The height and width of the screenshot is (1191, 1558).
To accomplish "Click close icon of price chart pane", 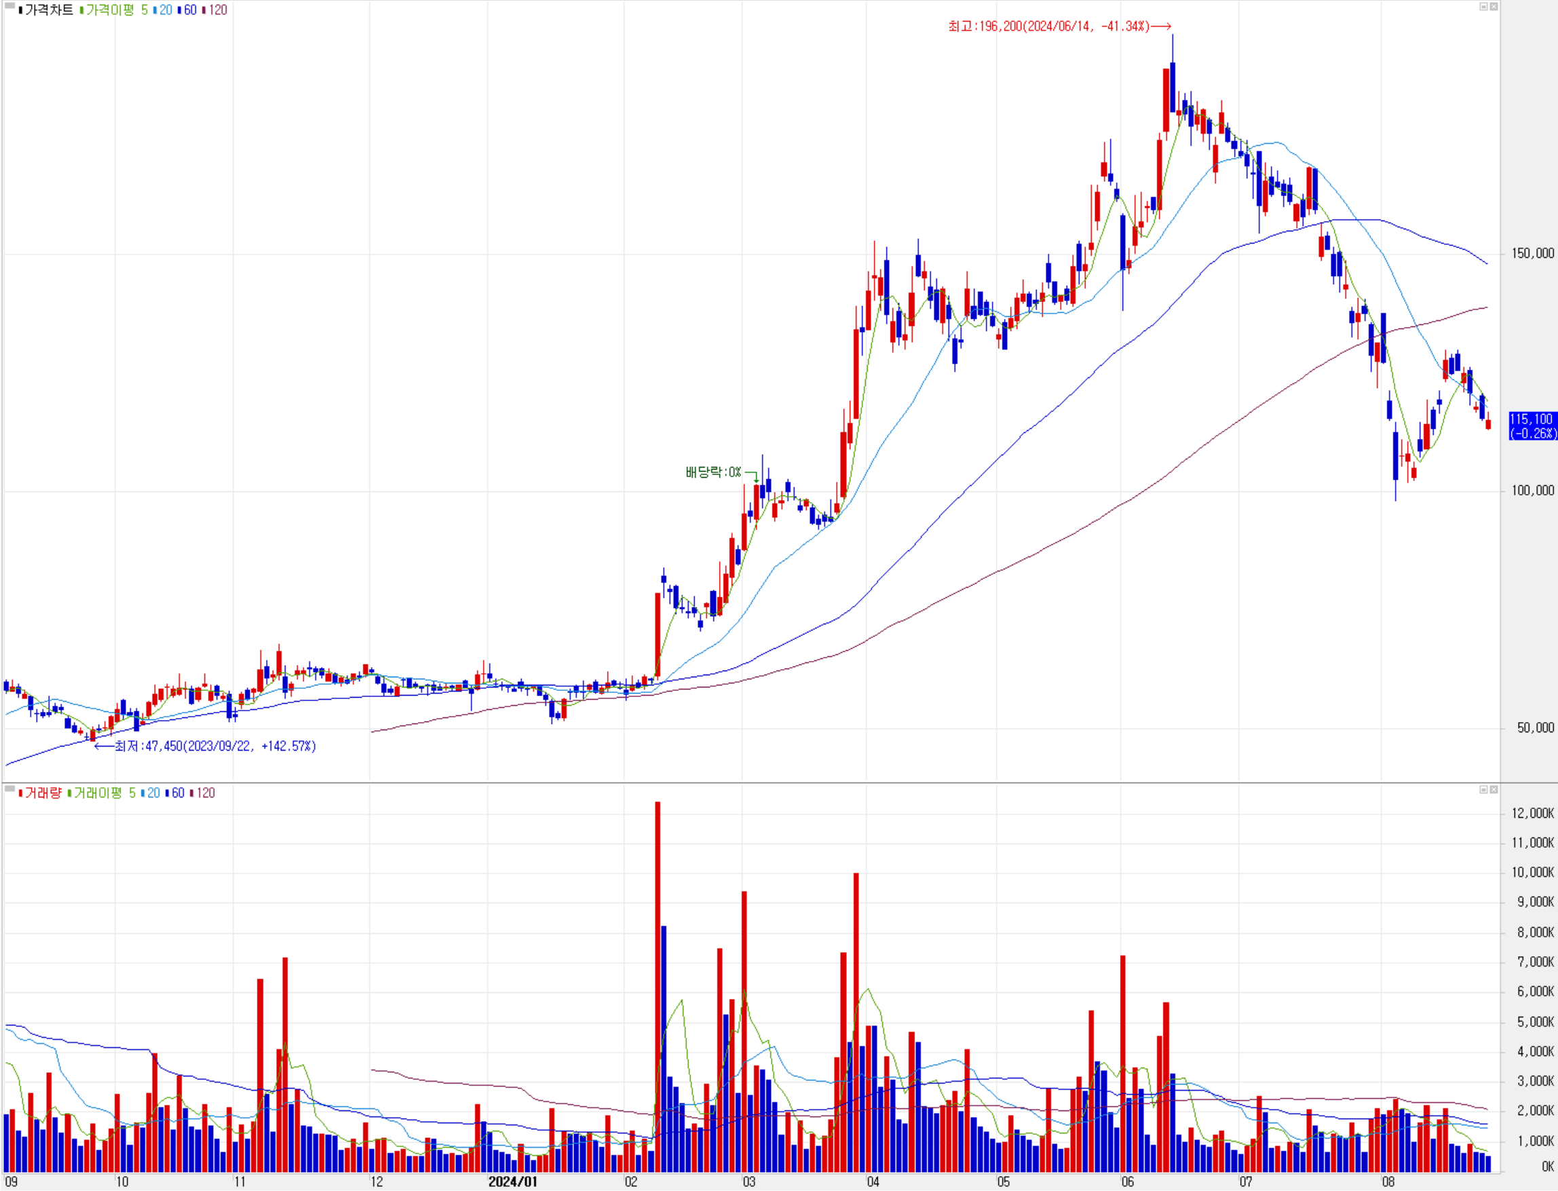I will [1494, 6].
